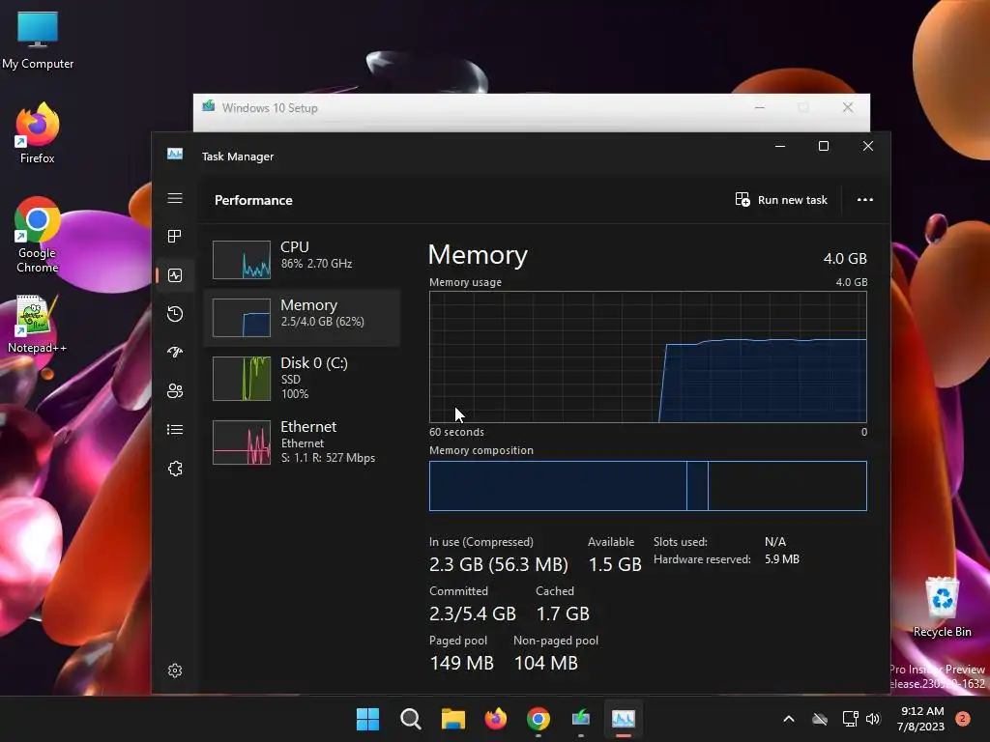The width and height of the screenshot is (990, 742).
Task: Select the Google Chrome desktop shortcut
Action: pos(38,235)
